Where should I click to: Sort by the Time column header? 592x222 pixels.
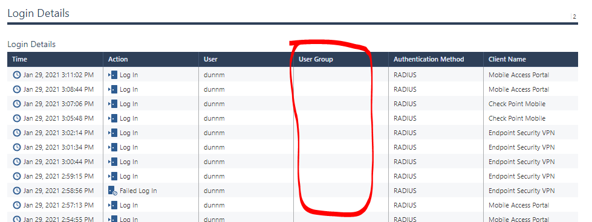tap(19, 59)
